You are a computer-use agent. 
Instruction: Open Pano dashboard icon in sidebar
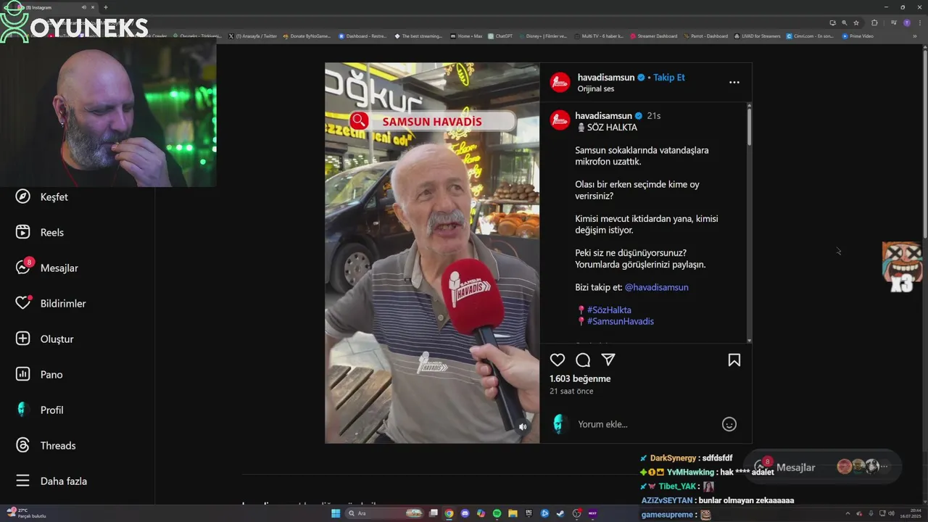[x=23, y=374]
